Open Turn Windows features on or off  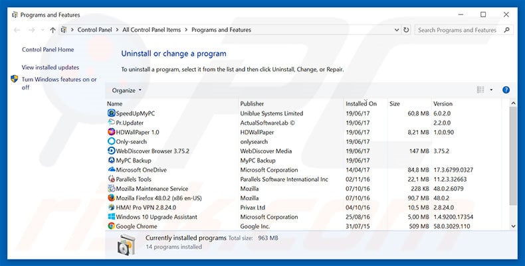(x=59, y=83)
